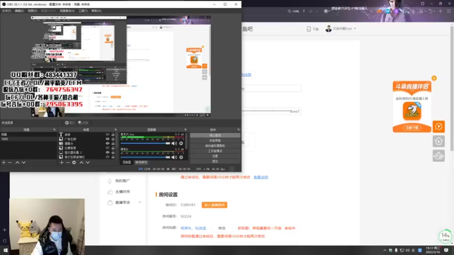Screen dimensions: 454x255
Task: Pop out the controls dock using its header icon
Action: tap(238, 130)
